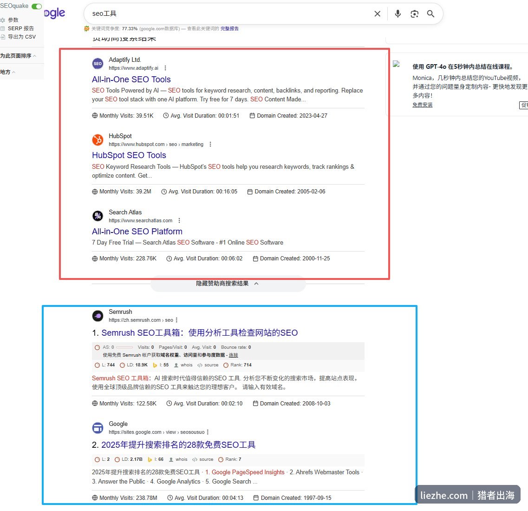Image resolution: width=528 pixels, height=511 pixels.
Task: Click HubSpot Avg. Visit Duration clock icon
Action: (x=164, y=192)
